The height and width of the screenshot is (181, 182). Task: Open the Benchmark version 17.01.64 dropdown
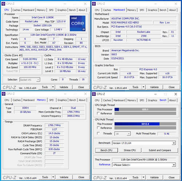coord(144,143)
